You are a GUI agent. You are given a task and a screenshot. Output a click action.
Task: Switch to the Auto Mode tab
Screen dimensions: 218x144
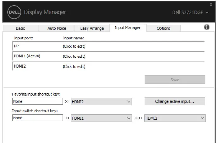pyautogui.click(x=57, y=28)
